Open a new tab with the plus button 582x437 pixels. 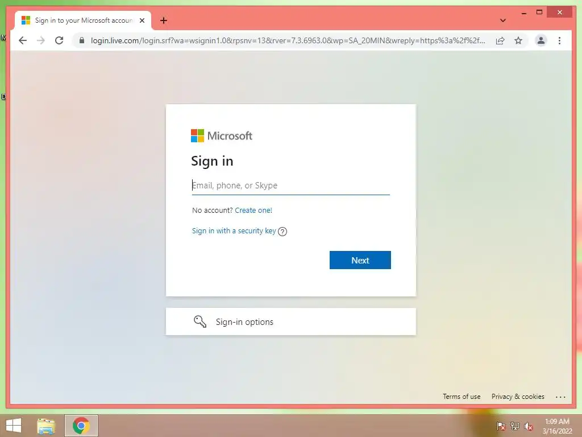point(163,20)
